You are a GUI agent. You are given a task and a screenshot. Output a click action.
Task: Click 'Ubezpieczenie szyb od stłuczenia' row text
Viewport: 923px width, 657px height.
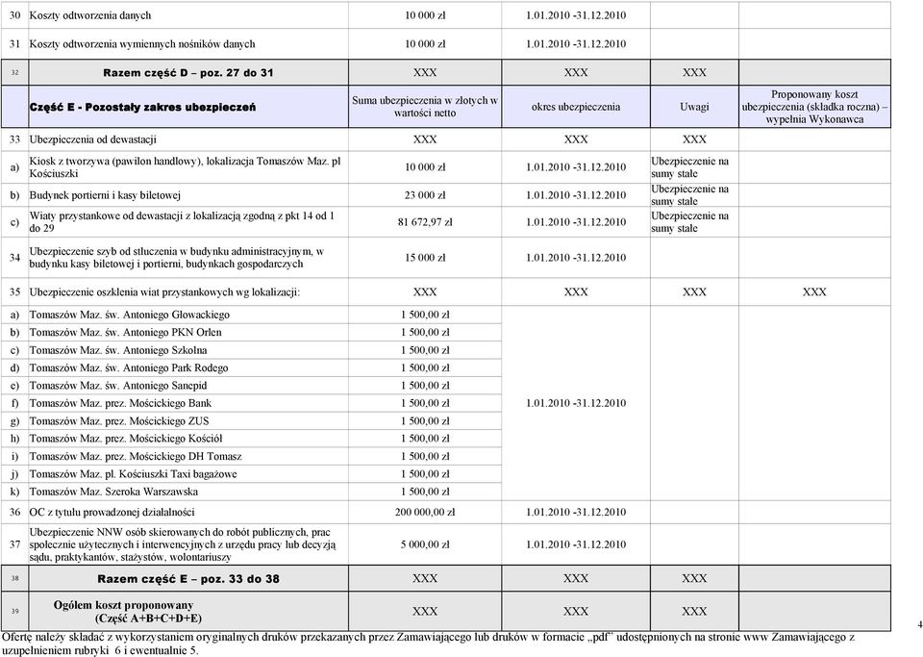click(x=177, y=258)
